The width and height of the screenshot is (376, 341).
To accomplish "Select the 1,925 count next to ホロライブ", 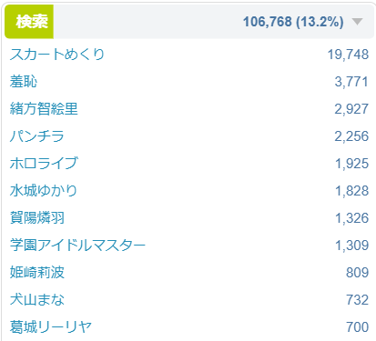I will pyautogui.click(x=351, y=164).
